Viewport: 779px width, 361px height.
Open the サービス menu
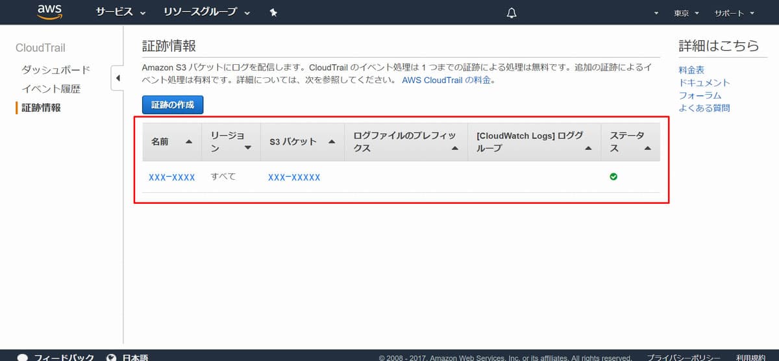tap(121, 13)
